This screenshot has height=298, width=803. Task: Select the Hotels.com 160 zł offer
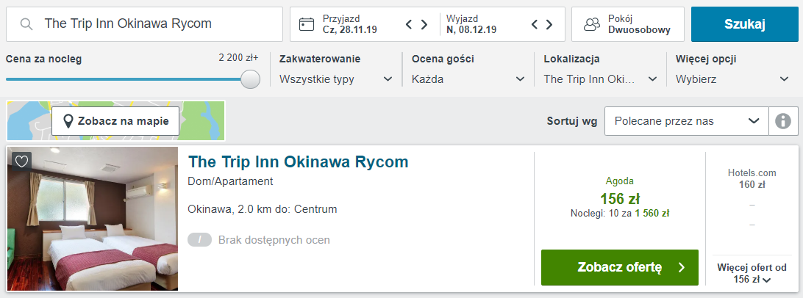tap(752, 179)
